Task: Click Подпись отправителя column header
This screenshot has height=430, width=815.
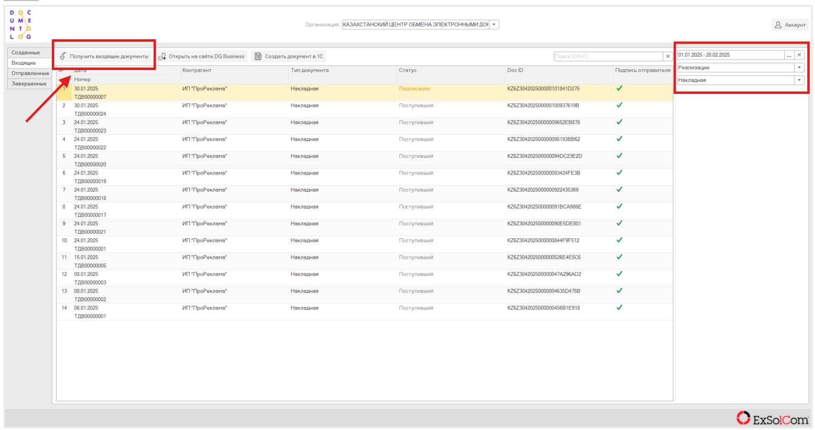Action: point(643,70)
